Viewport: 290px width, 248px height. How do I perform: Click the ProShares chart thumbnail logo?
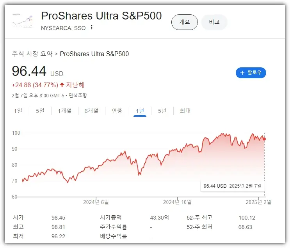[23, 21]
